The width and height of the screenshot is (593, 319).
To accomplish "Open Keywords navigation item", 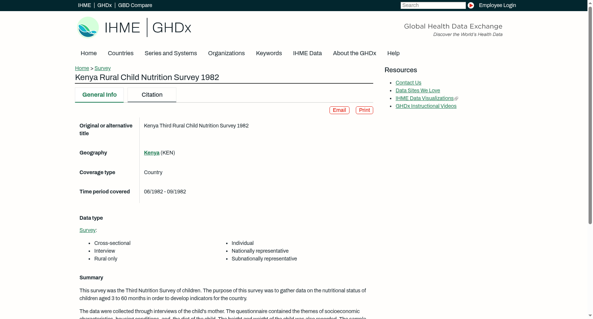I will [269, 53].
